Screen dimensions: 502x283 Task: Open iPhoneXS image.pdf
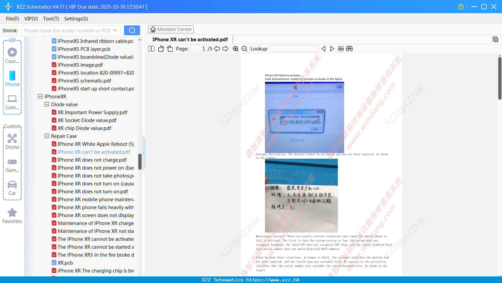pyautogui.click(x=80, y=65)
